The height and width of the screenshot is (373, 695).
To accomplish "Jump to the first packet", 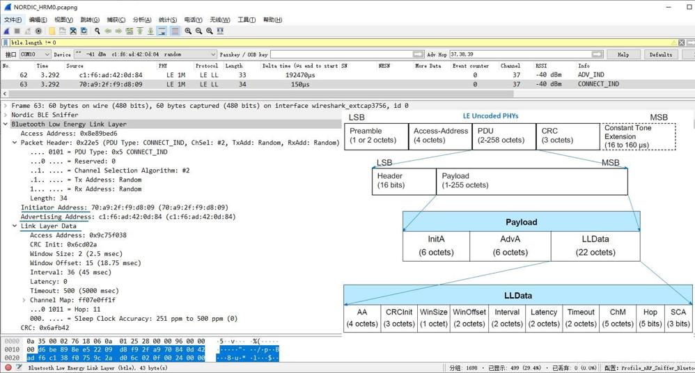I will point(139,31).
